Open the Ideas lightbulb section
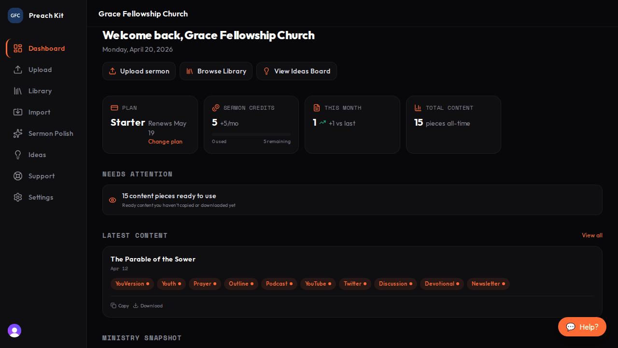This screenshot has width=618, height=348. (x=37, y=155)
